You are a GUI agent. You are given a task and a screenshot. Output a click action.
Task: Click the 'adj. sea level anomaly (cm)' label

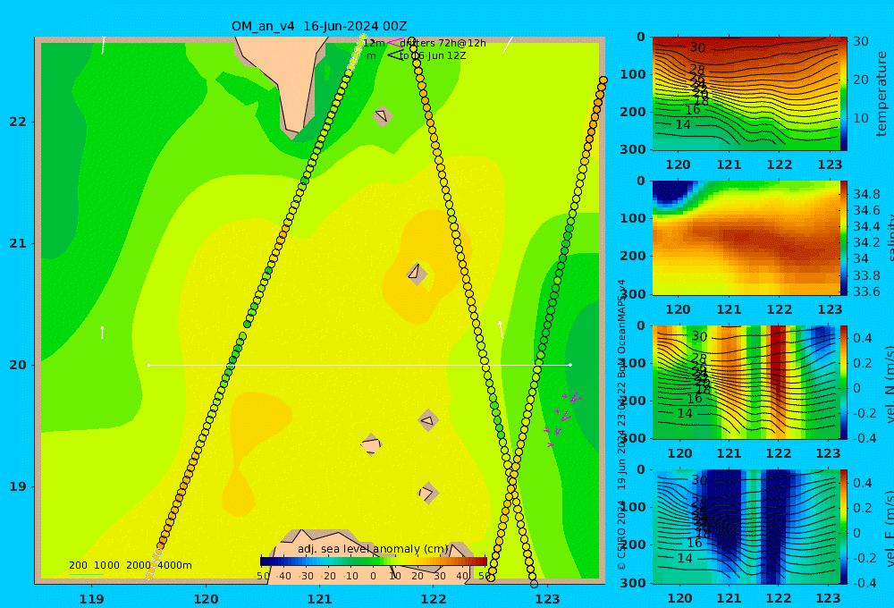pos(374,549)
